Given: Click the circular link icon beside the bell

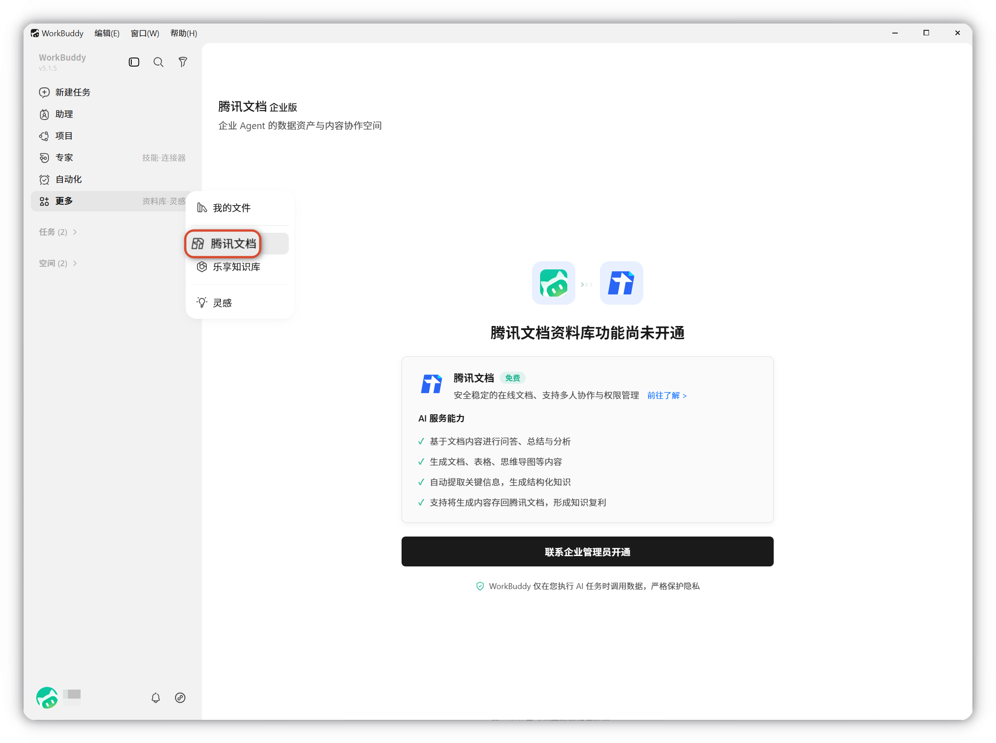Looking at the screenshot, I should click(x=180, y=698).
